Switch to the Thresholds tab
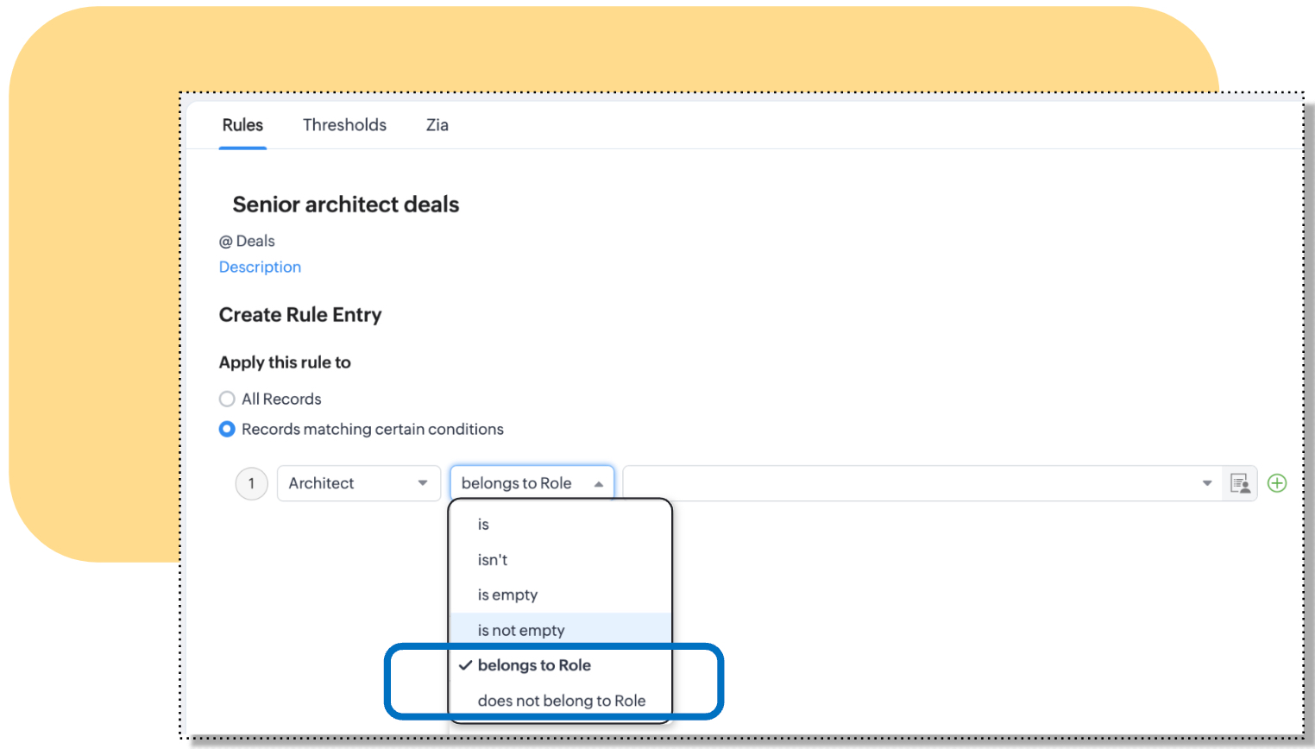1315x749 pixels. (344, 125)
